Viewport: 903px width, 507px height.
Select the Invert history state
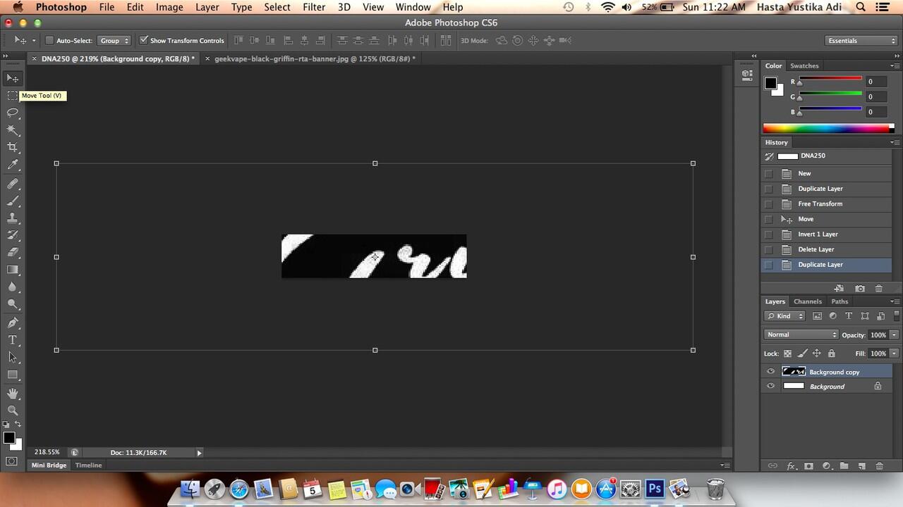coord(818,234)
